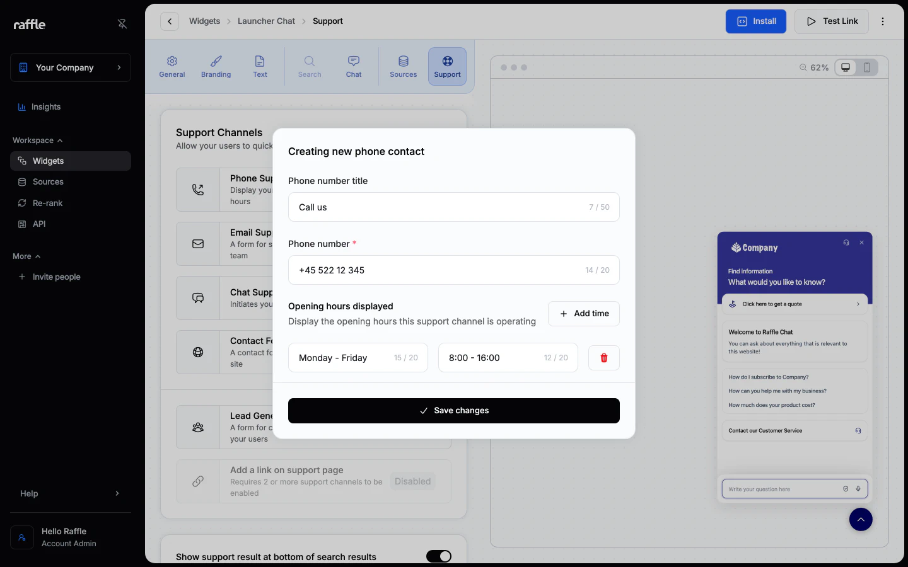This screenshot has width=908, height=567.
Task: Delete the Monday - Friday opening hours row
Action: pos(604,358)
